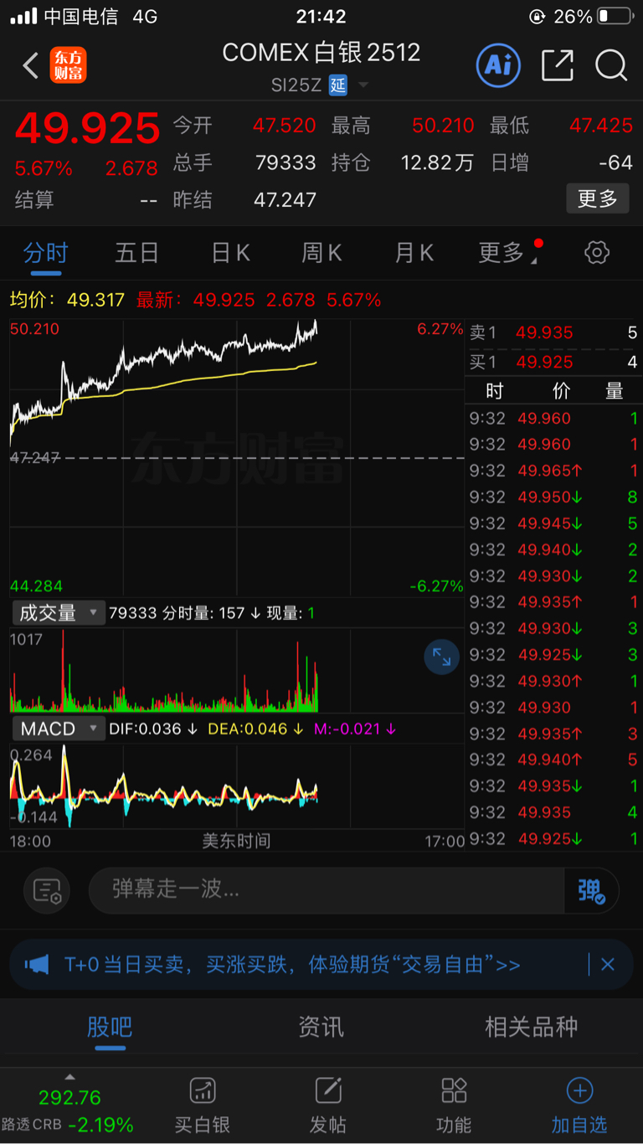Screen dimensions: 643x1144
Task: Close the T+0 promo banner
Action: tap(608, 965)
